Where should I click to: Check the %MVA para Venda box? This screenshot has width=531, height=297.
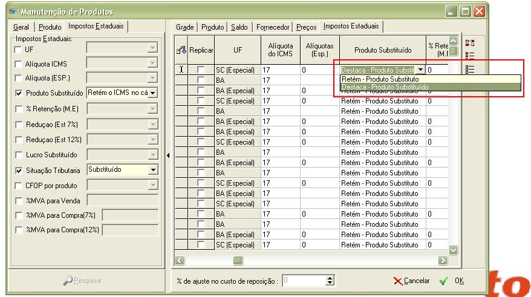[x=19, y=201]
